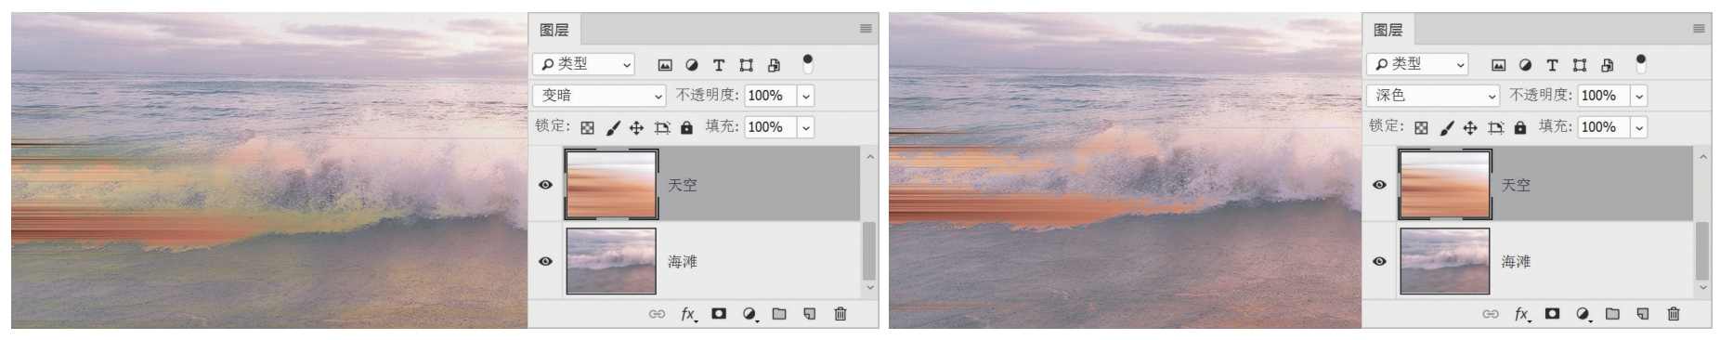Expand 不透明度 arrow in right panel
The height and width of the screenshot is (340, 1720).
(1639, 96)
